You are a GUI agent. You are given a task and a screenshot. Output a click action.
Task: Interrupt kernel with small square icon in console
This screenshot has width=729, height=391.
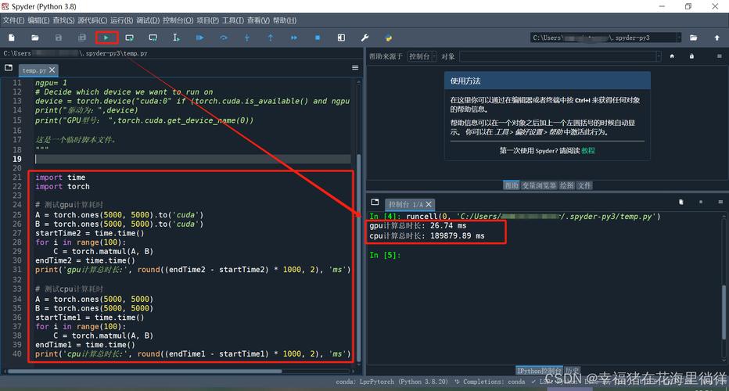click(701, 203)
